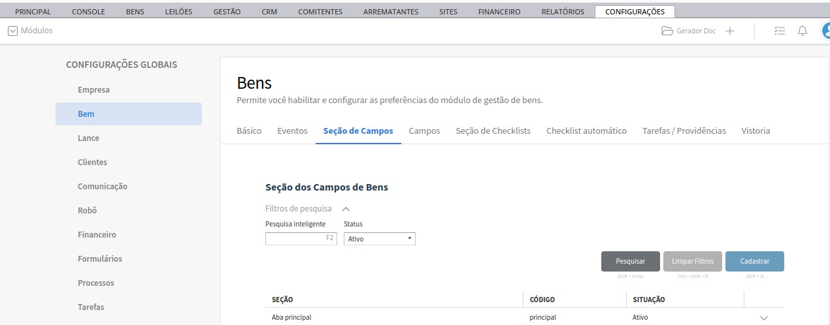The width and height of the screenshot is (830, 325).
Task: Switch to the Básico sub-tab
Action: [249, 131]
